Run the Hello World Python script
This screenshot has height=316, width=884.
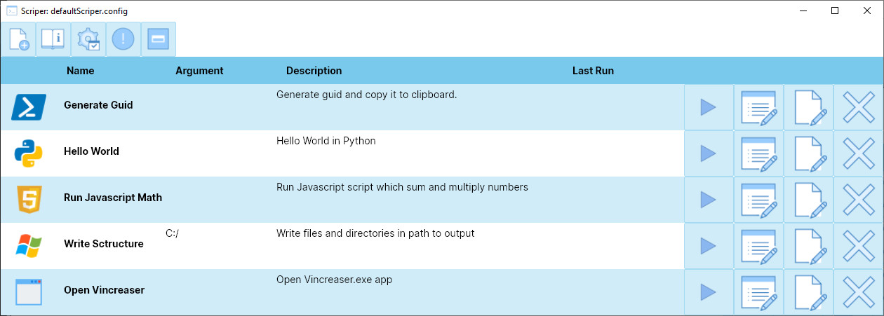[x=709, y=153]
